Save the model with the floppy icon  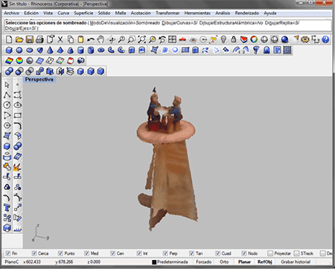click(30, 39)
